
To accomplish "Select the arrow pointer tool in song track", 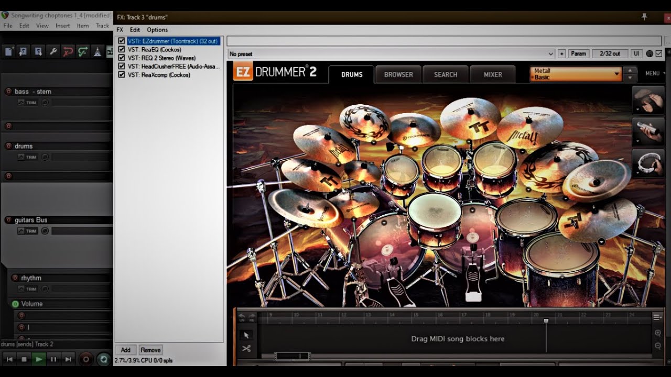I will pos(246,335).
